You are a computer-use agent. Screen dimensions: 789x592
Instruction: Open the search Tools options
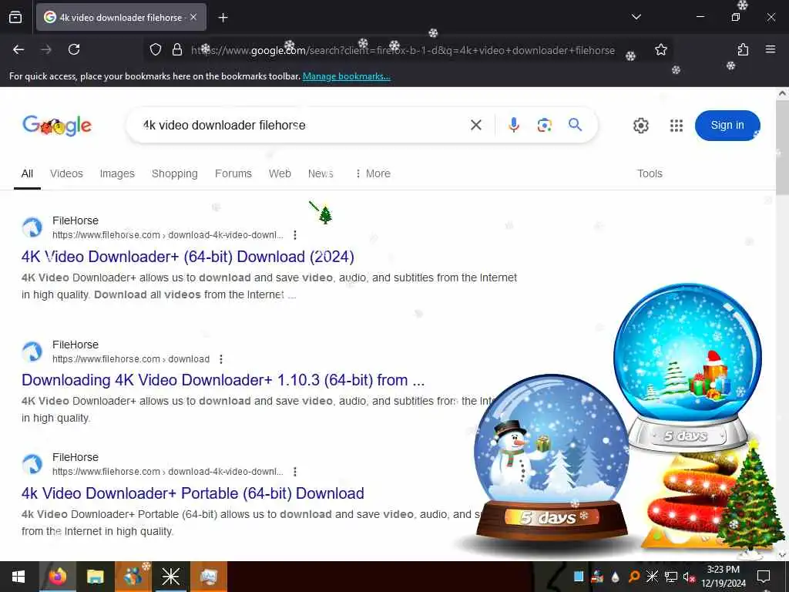[650, 173]
